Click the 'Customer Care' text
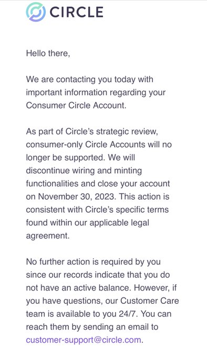Screen dimensions: 207x358 click(150, 301)
